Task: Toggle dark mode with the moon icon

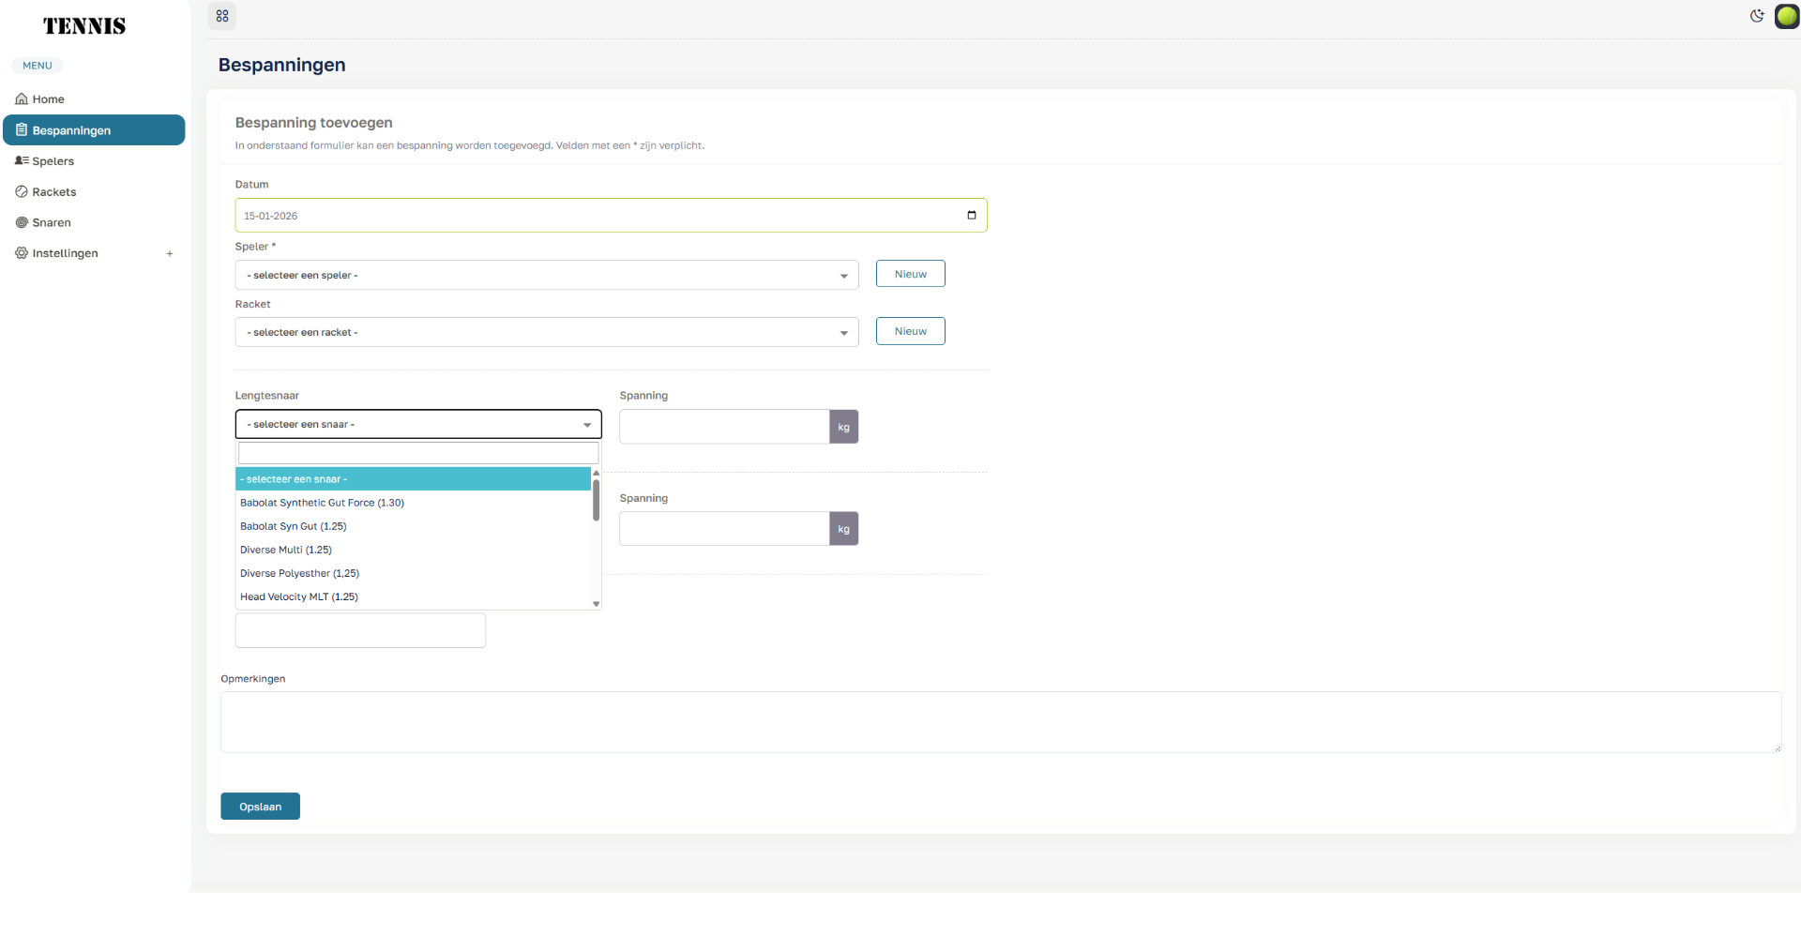Action: pyautogui.click(x=1757, y=16)
